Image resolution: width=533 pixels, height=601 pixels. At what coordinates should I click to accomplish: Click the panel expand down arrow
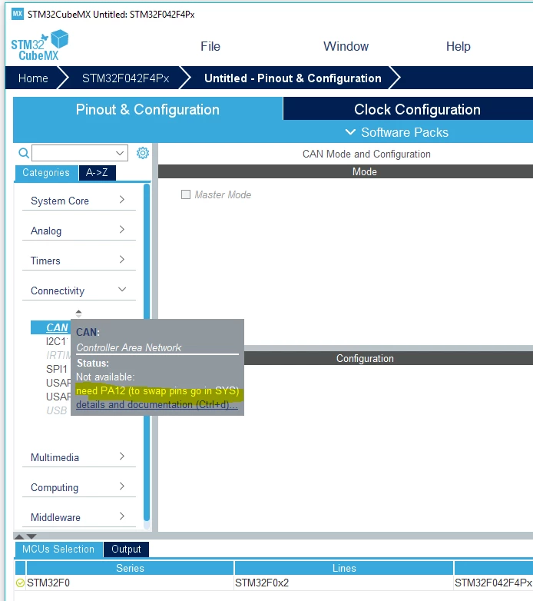31,536
